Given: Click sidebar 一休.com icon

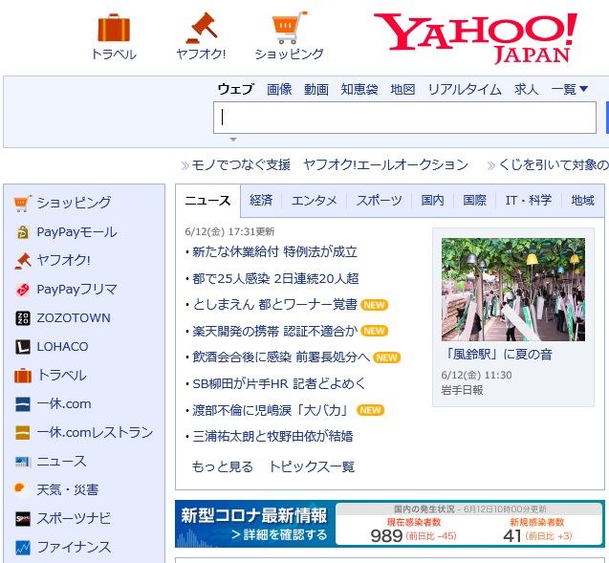Looking at the screenshot, I should (x=23, y=404).
